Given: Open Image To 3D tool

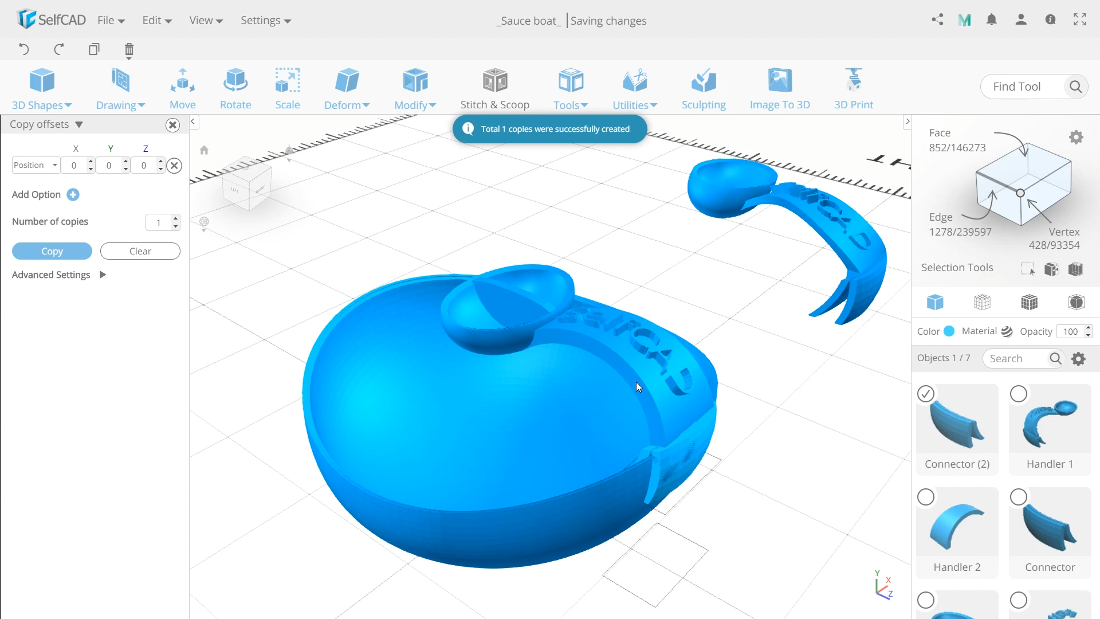Looking at the screenshot, I should 780,89.
